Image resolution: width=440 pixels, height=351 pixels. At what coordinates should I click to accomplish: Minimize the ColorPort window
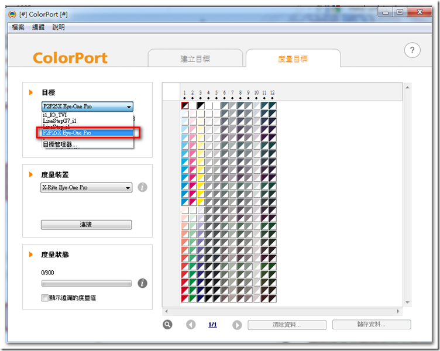pos(386,12)
